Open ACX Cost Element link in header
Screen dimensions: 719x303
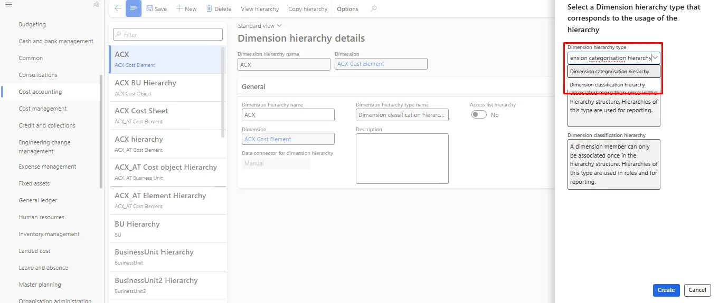click(361, 64)
